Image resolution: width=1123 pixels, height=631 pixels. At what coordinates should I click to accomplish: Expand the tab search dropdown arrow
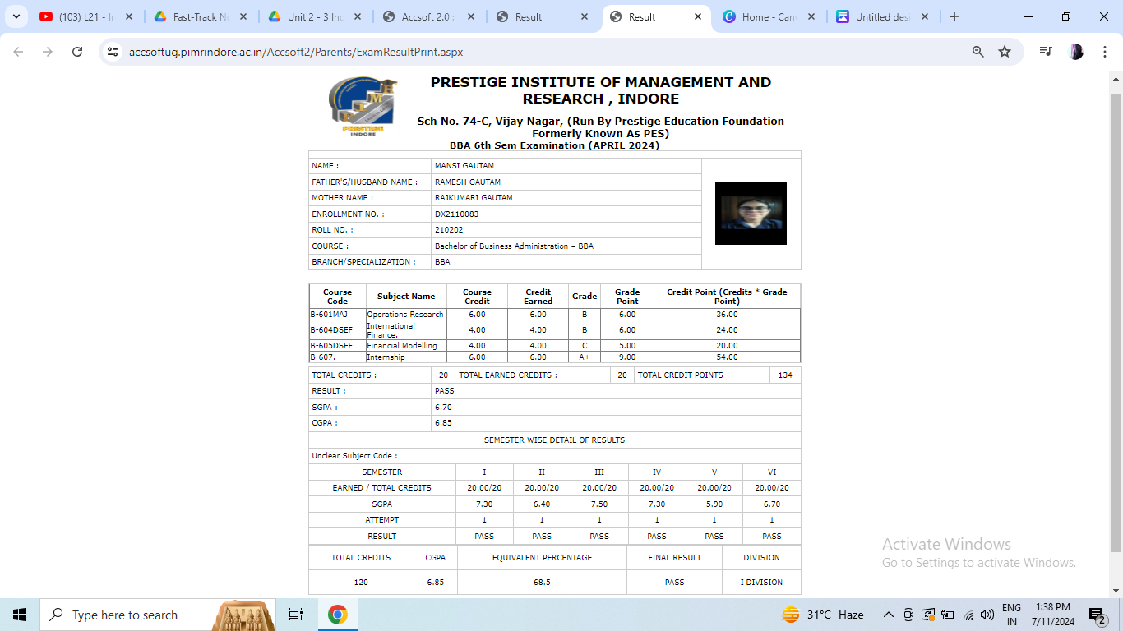click(x=16, y=16)
